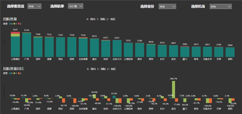Click legend marker 0 in 周航班量 chart
Image resolution: width=242 pixels, height=114 pixels.
[x=10, y=24]
